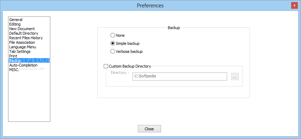Enable the Custom Backup Directory checkbox
Screen dimensions: 301x139
pyautogui.click(x=106, y=66)
